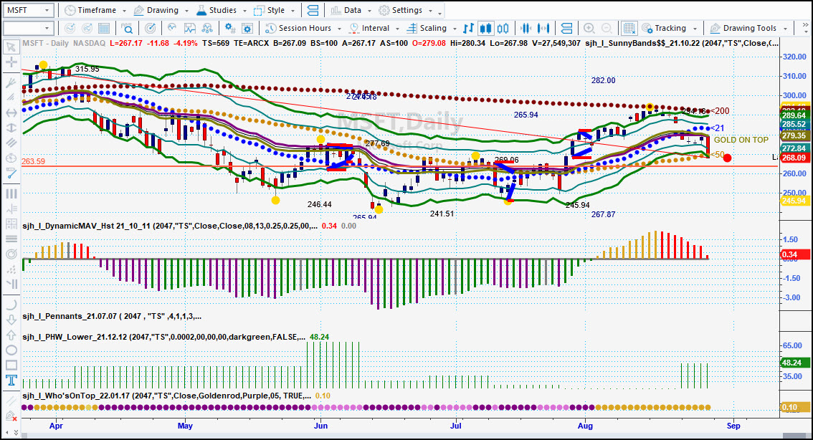Click the chart-with-wave-line icon in second toolbar
This screenshot has width=813, height=440.
click(190, 28)
